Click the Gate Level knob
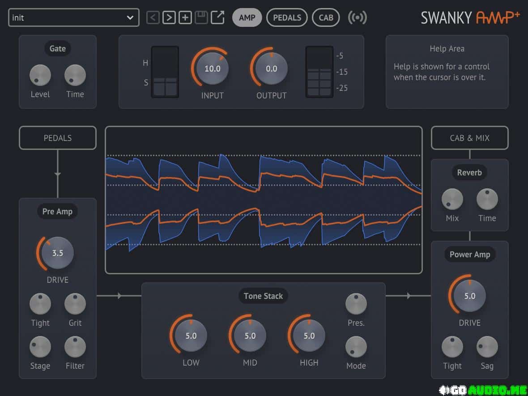528x396 pixels. (40, 75)
